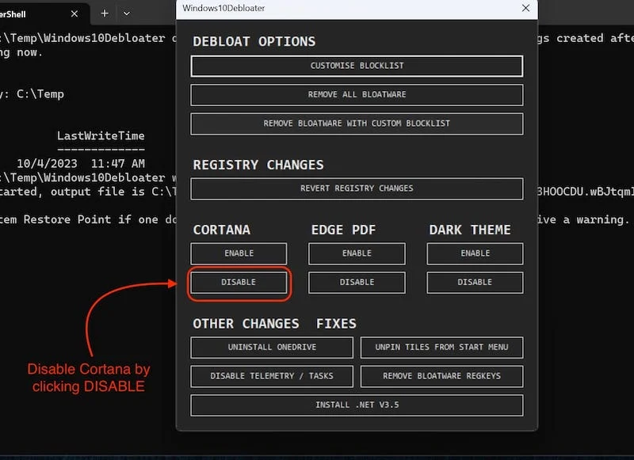Enable Edge PDF

pos(357,253)
